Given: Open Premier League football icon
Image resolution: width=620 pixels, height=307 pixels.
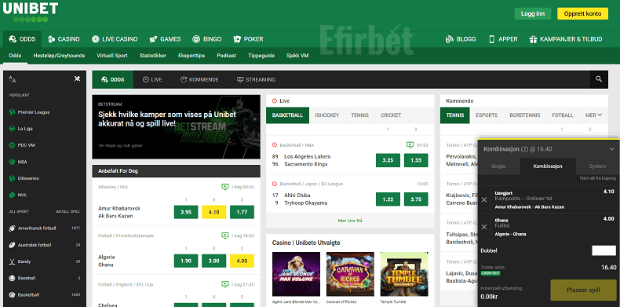Looking at the screenshot, I should [12, 112].
